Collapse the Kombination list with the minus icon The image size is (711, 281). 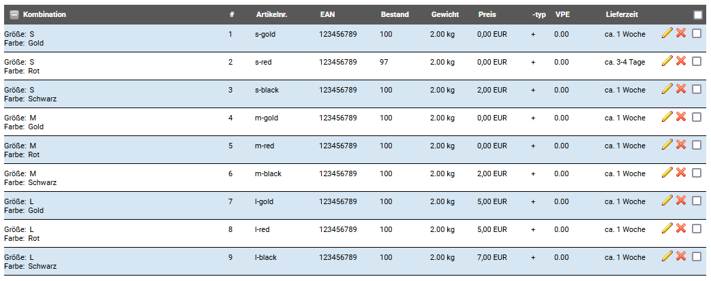(14, 15)
